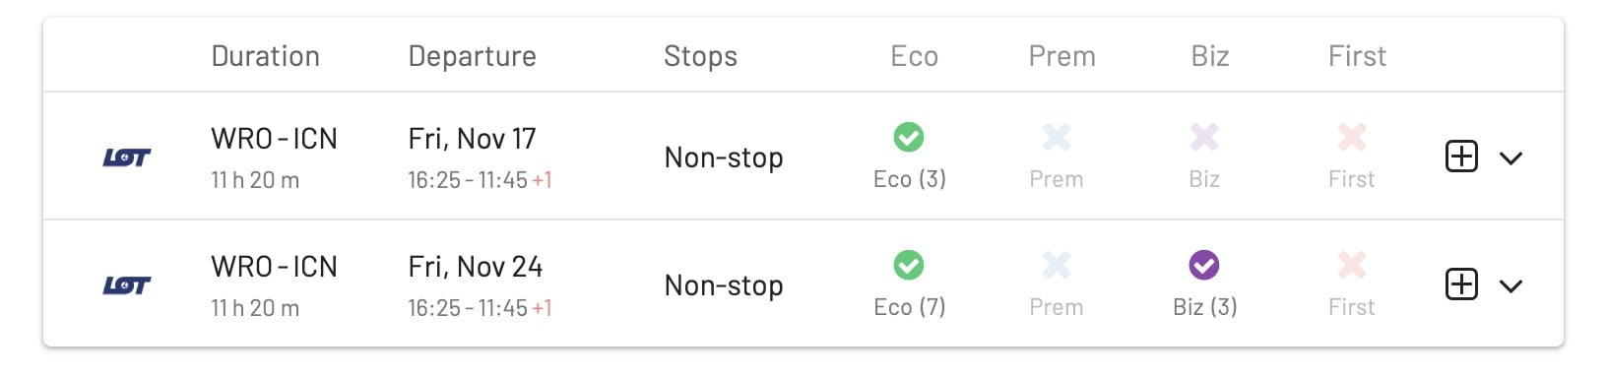Open the Fri, Nov 24 departure entry
This screenshot has width=1607, height=378.
tap(476, 267)
